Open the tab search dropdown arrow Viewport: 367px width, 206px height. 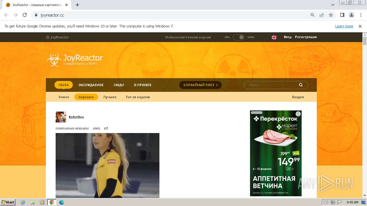(x=333, y=5)
